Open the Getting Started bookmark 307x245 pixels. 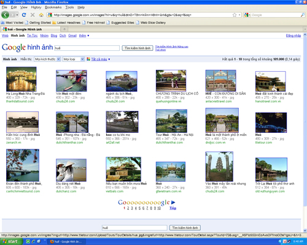point(38,23)
